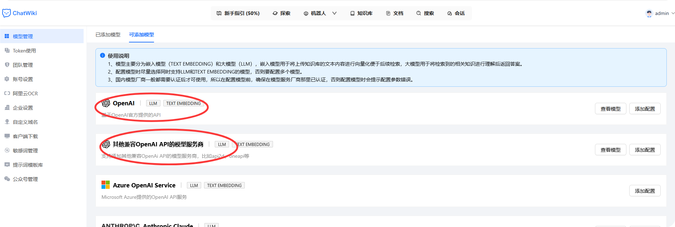Screen dimensions: 675x227
Task: Click the 其他兼容OpenAI API的模型服务商 title
Action: point(158,144)
